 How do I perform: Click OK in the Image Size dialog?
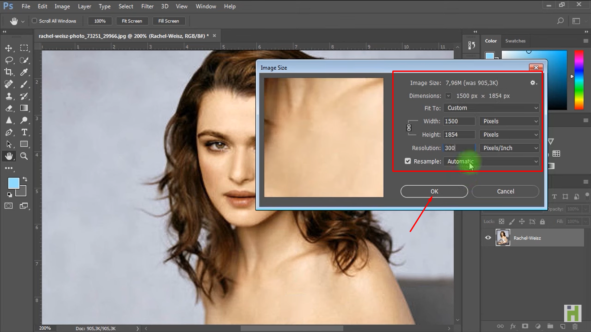coord(434,191)
